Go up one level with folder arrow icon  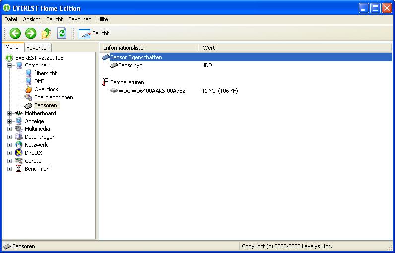coord(46,33)
